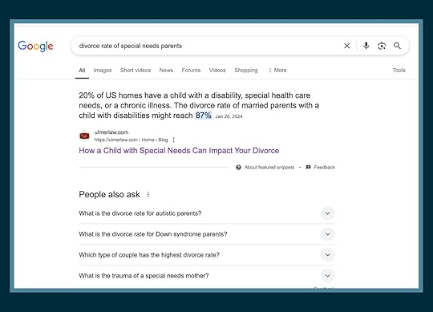Switch to the Images tab
The image size is (433, 312).
(103, 70)
